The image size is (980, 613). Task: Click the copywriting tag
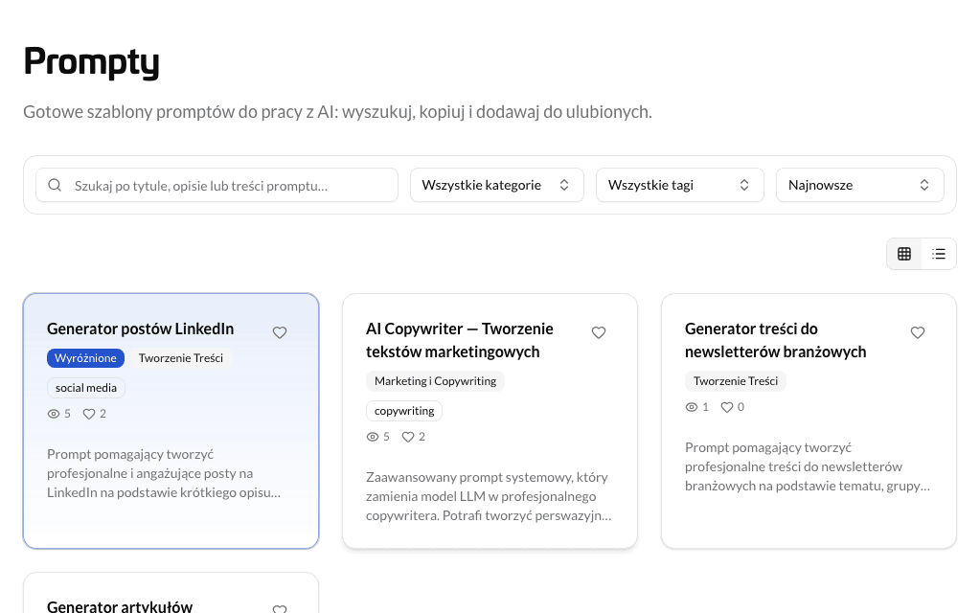tap(403, 411)
